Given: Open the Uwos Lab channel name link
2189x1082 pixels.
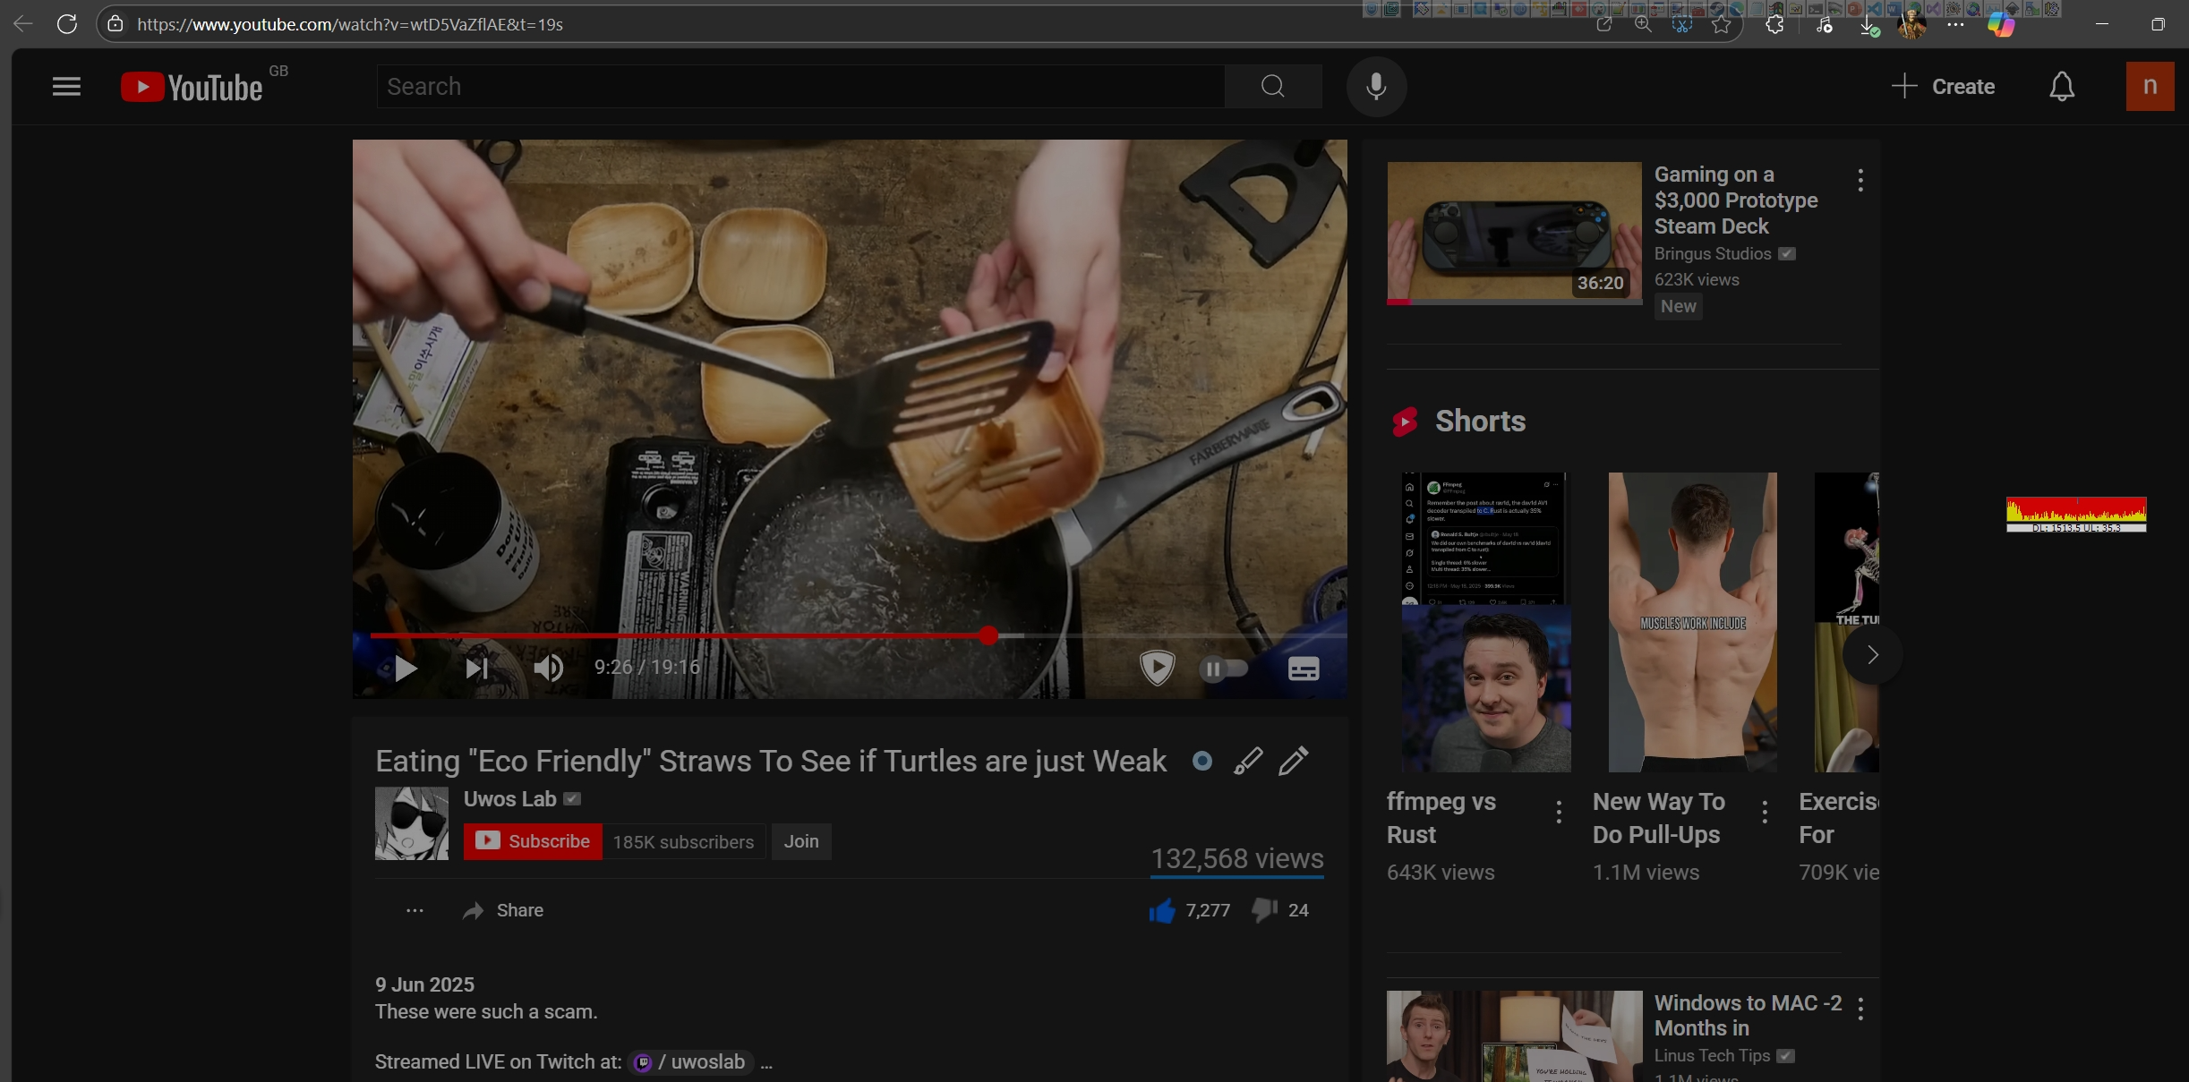Looking at the screenshot, I should pyautogui.click(x=510, y=799).
